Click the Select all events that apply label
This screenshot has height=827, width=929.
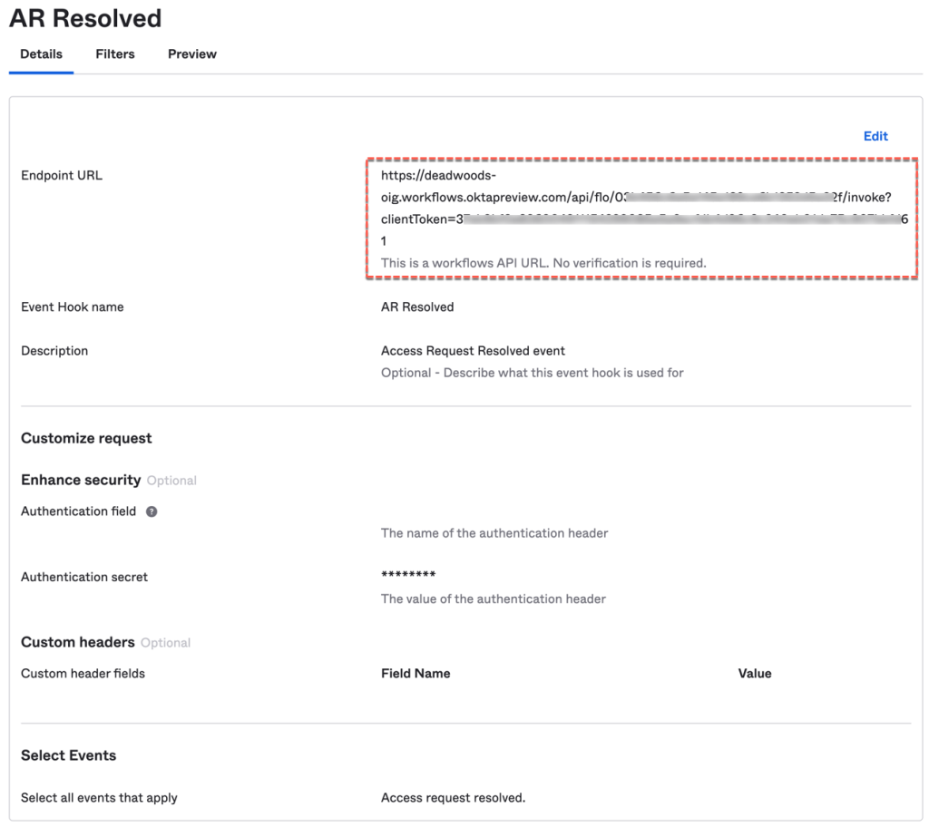(x=99, y=798)
